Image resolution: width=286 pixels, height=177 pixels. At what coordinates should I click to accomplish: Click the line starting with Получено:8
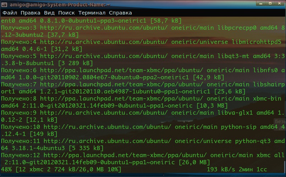[x=141, y=99]
